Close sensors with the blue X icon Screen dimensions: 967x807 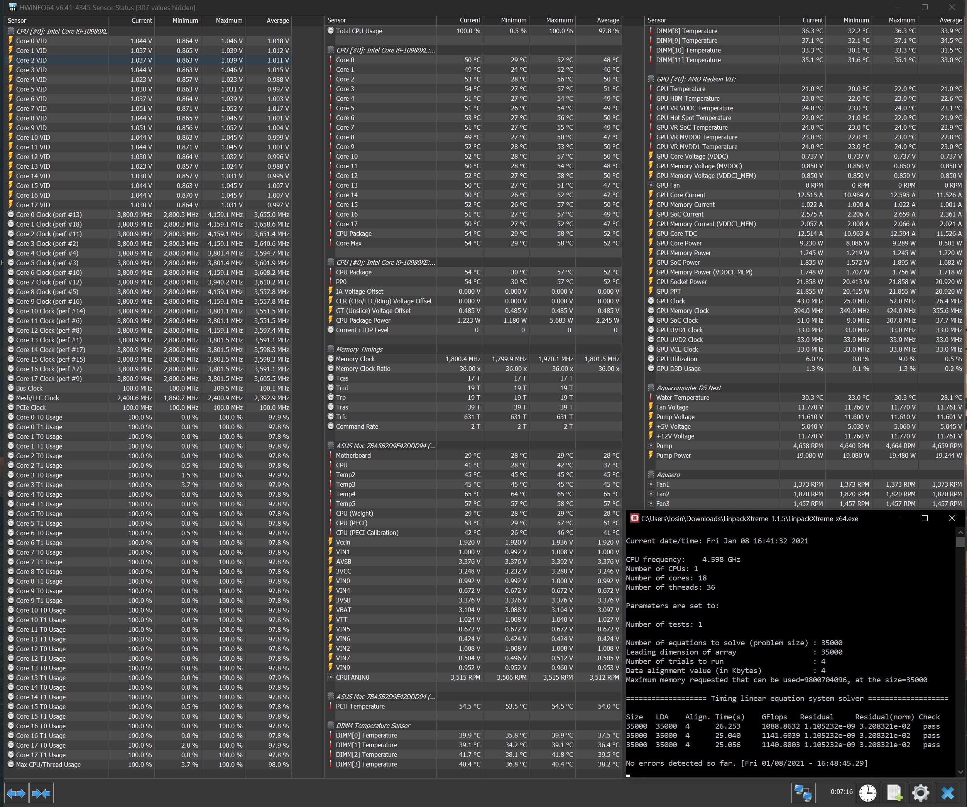point(948,793)
